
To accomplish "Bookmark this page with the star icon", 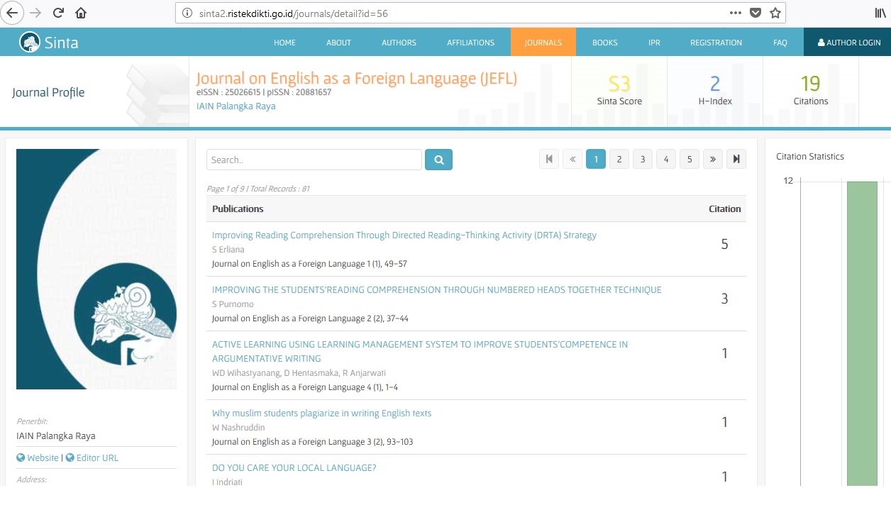I will click(775, 13).
